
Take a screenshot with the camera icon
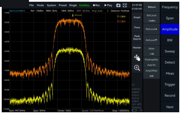[118, 5]
